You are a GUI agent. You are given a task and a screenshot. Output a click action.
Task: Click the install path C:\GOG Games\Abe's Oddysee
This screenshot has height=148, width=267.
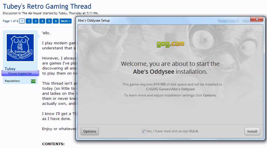(x=170, y=89)
